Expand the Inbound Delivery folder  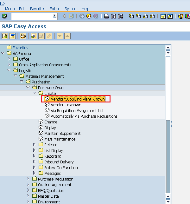34,161
